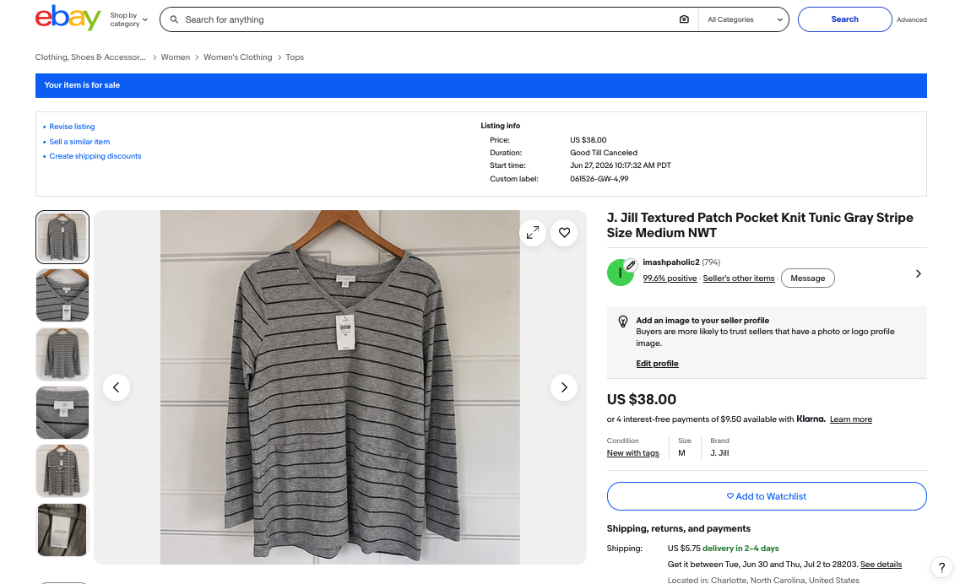Open seller imashpaholic2 profile name
The width and height of the screenshot is (960, 584).
point(671,262)
